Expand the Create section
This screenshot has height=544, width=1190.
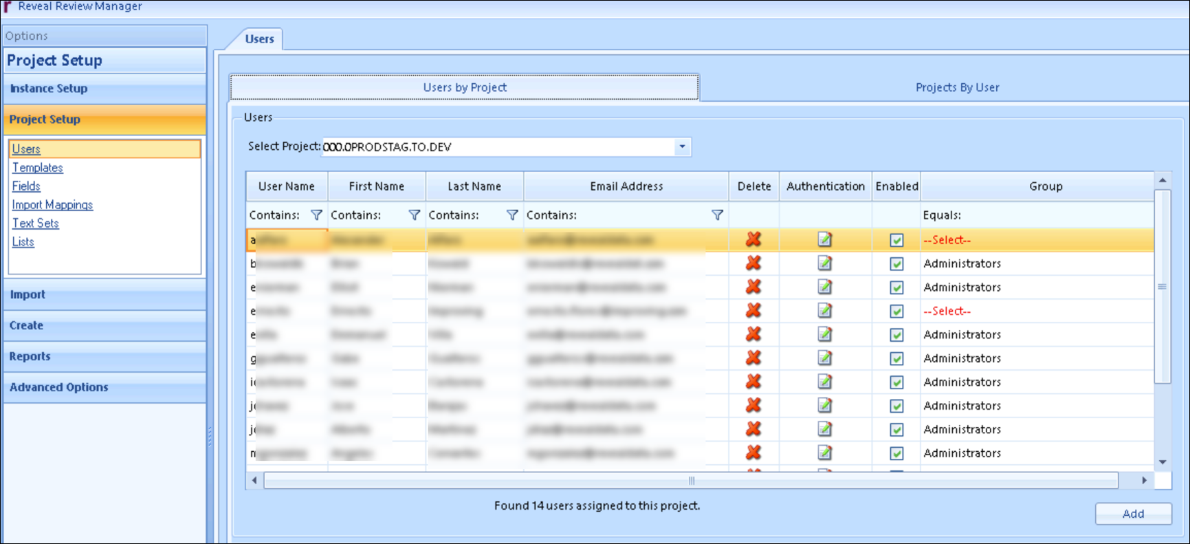point(104,325)
